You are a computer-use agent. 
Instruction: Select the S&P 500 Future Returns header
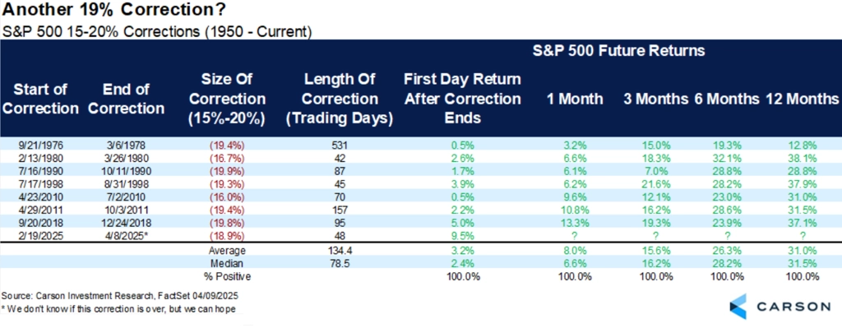tap(619, 52)
